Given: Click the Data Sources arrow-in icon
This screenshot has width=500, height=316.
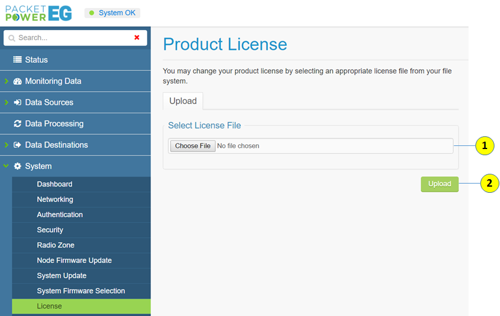Looking at the screenshot, I should point(17,102).
